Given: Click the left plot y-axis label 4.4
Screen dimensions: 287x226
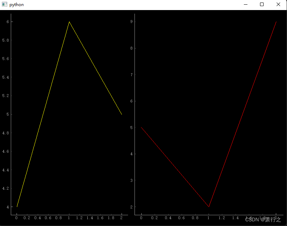Looking at the screenshot, I should pyautogui.click(x=5, y=170).
